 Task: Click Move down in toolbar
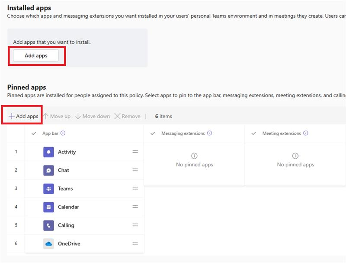click(93, 116)
